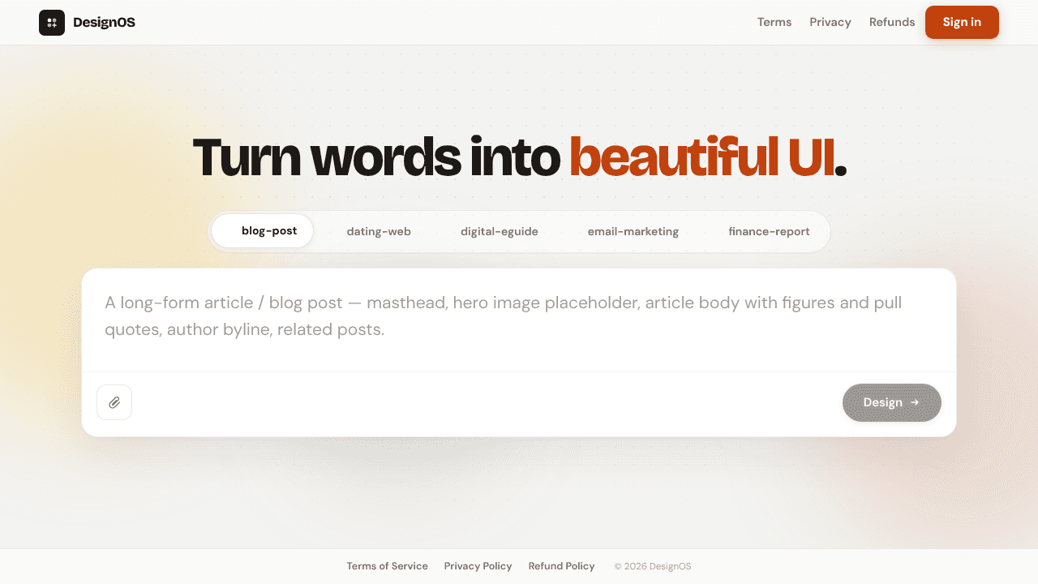The image size is (1038, 584).
Task: Click the DesignOS brand name
Action: [104, 23]
